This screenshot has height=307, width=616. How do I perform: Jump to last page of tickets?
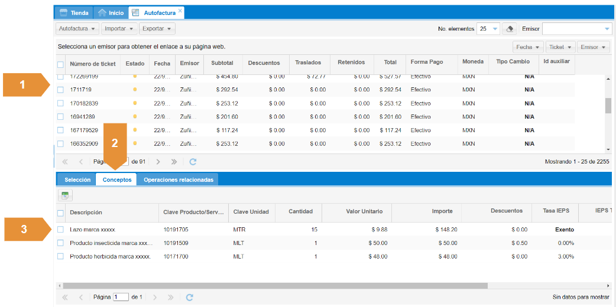pyautogui.click(x=174, y=161)
